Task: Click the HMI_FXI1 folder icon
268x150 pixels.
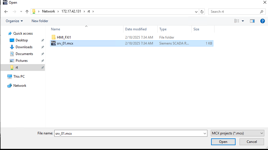Action: pyautogui.click(x=53, y=37)
